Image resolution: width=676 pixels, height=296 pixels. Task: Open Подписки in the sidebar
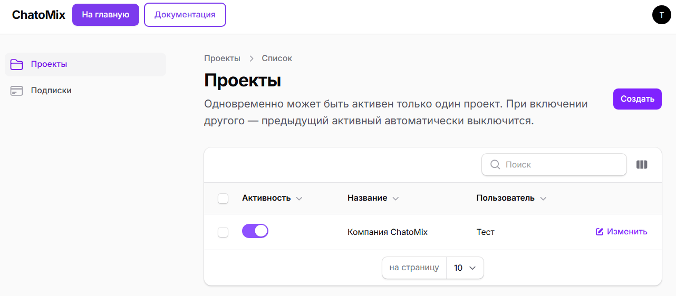[x=85, y=91]
